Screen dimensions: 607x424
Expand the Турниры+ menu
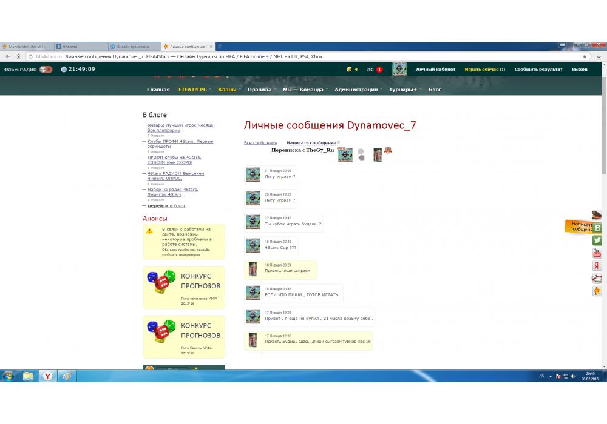404,90
